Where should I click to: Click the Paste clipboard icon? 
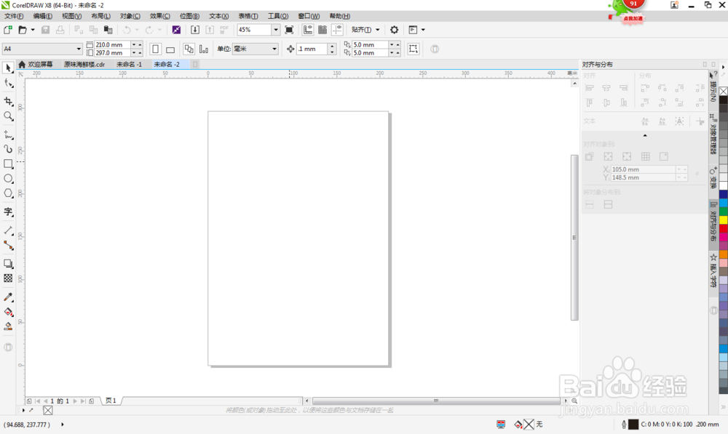click(x=108, y=30)
